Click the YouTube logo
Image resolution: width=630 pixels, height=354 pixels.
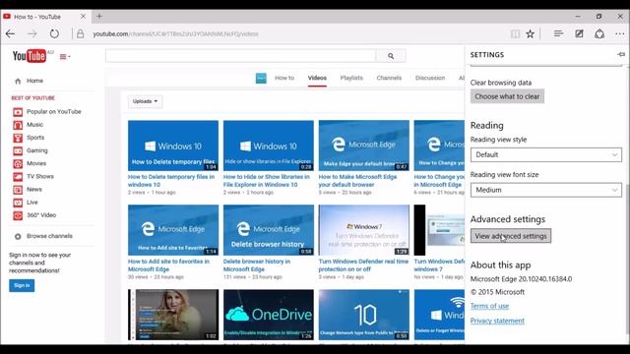point(30,56)
